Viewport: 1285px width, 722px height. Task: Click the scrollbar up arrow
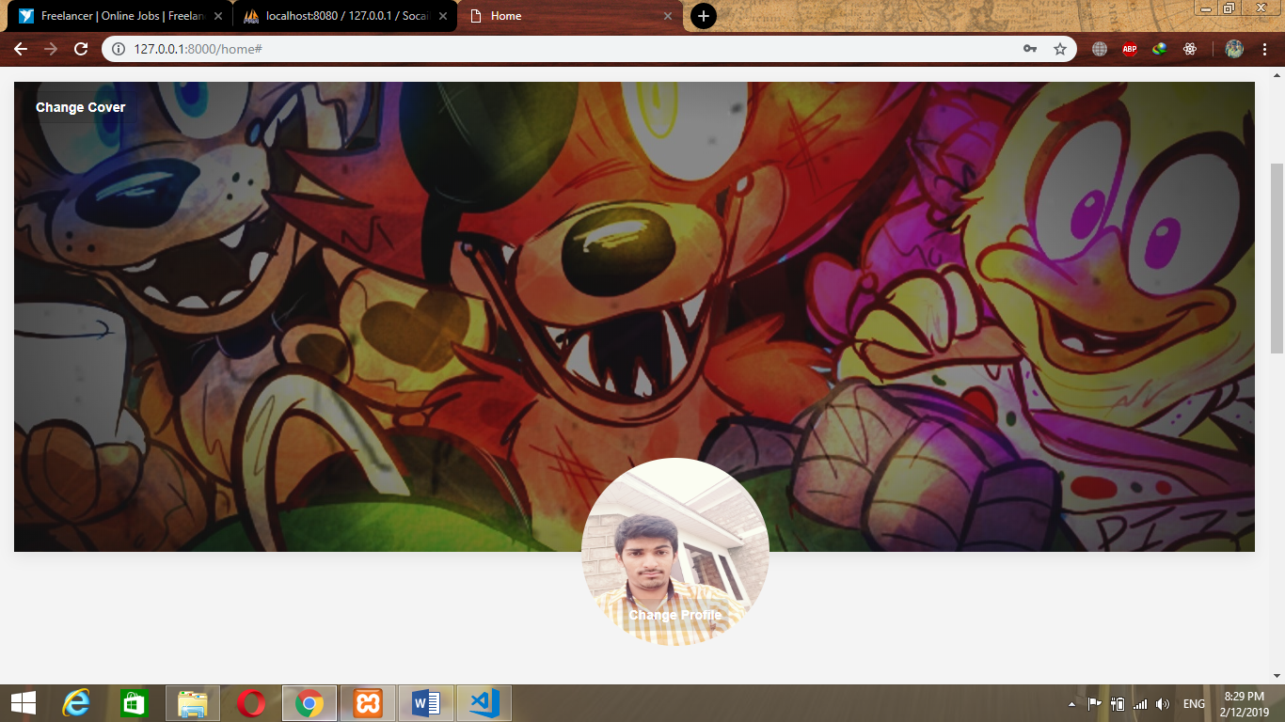tap(1277, 75)
